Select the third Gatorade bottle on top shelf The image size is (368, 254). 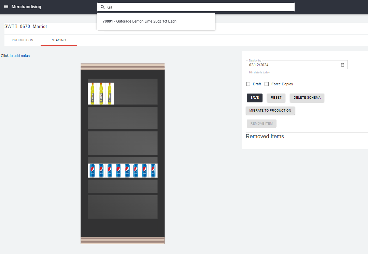tap(110, 93)
